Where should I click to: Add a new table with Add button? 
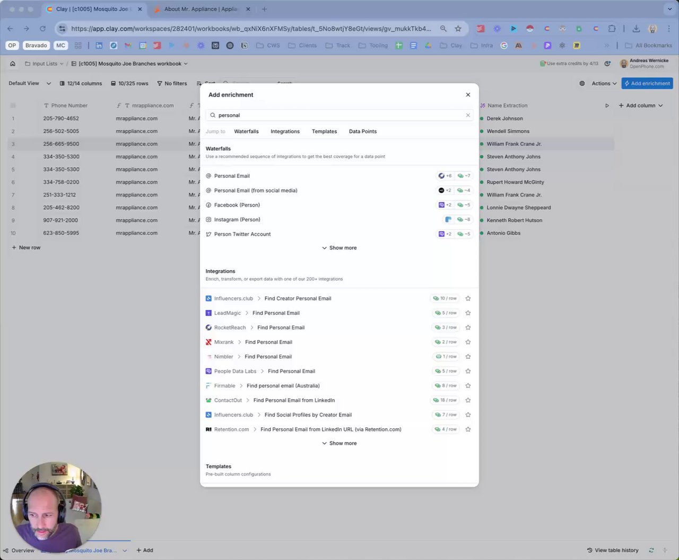click(144, 550)
